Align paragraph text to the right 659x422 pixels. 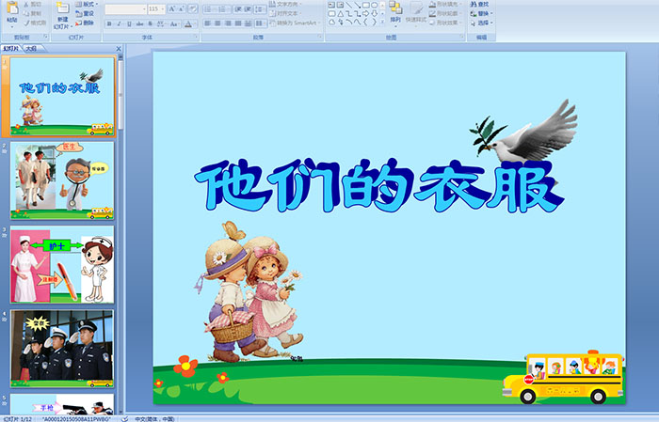pos(228,23)
